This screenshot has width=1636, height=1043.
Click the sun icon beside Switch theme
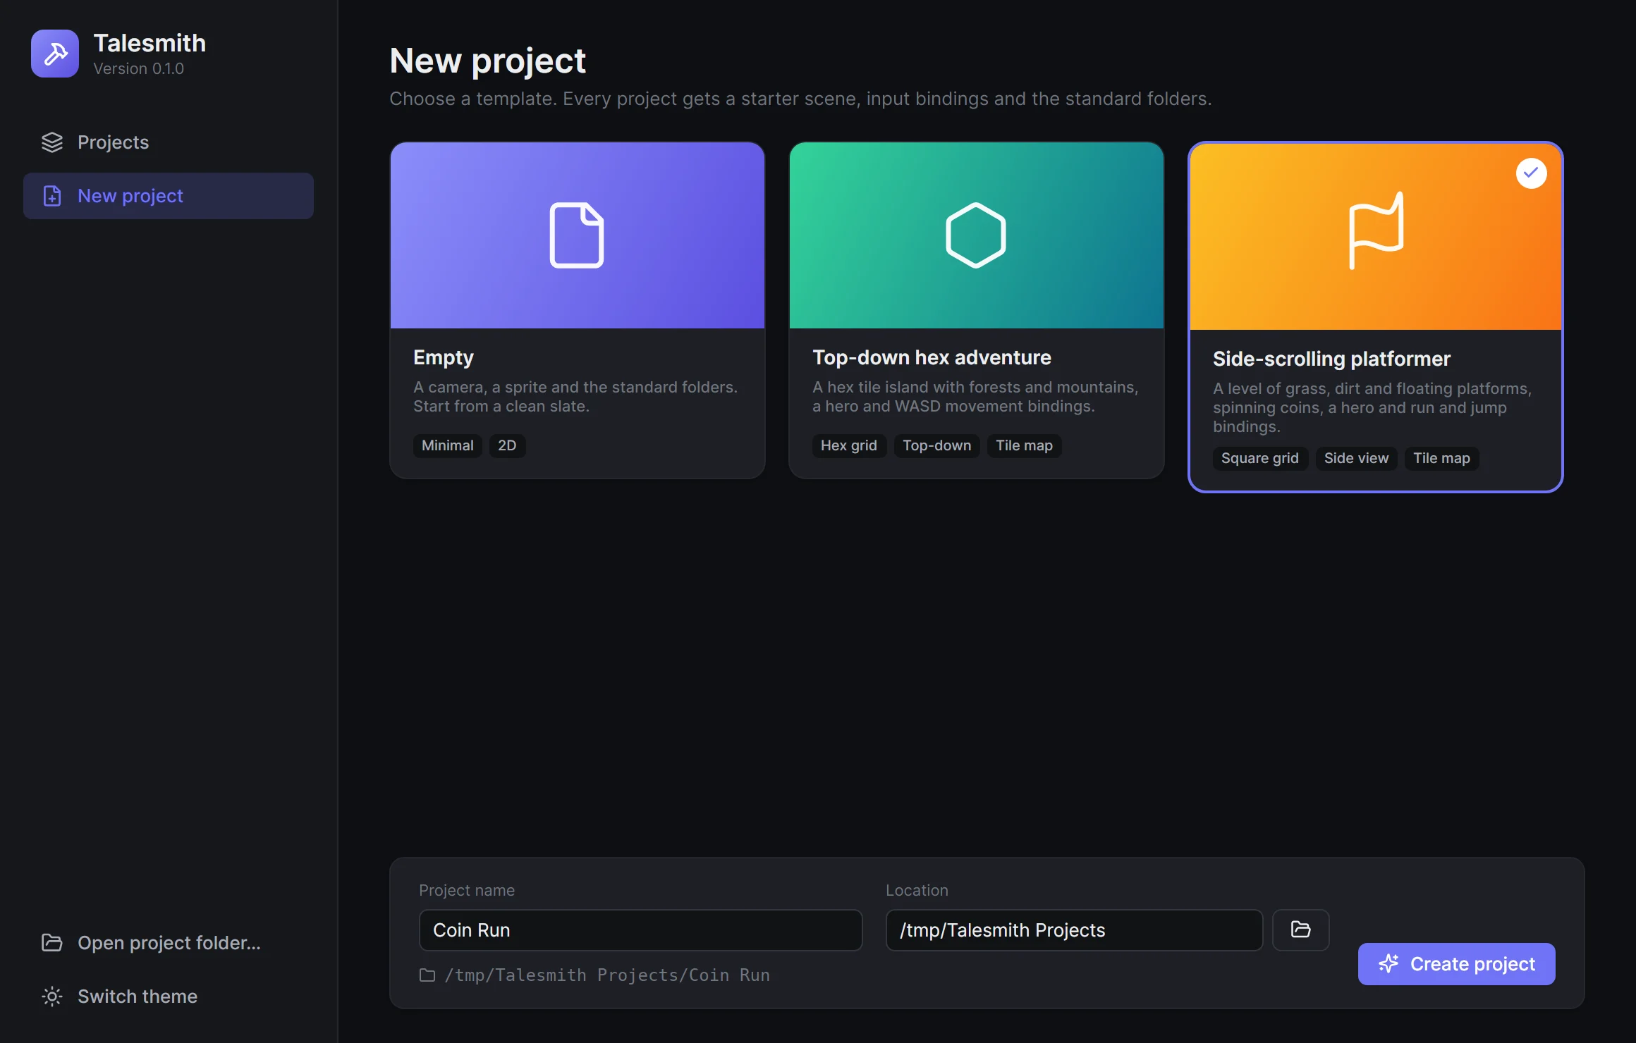pyautogui.click(x=52, y=996)
